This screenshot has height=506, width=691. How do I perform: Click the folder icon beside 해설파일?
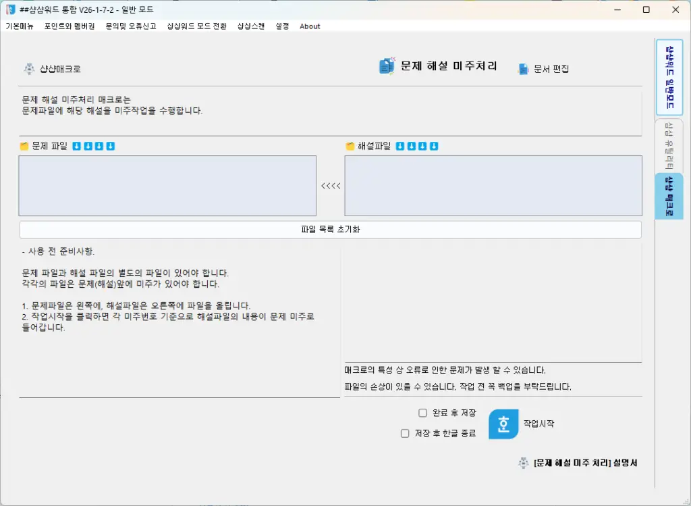[x=349, y=145]
